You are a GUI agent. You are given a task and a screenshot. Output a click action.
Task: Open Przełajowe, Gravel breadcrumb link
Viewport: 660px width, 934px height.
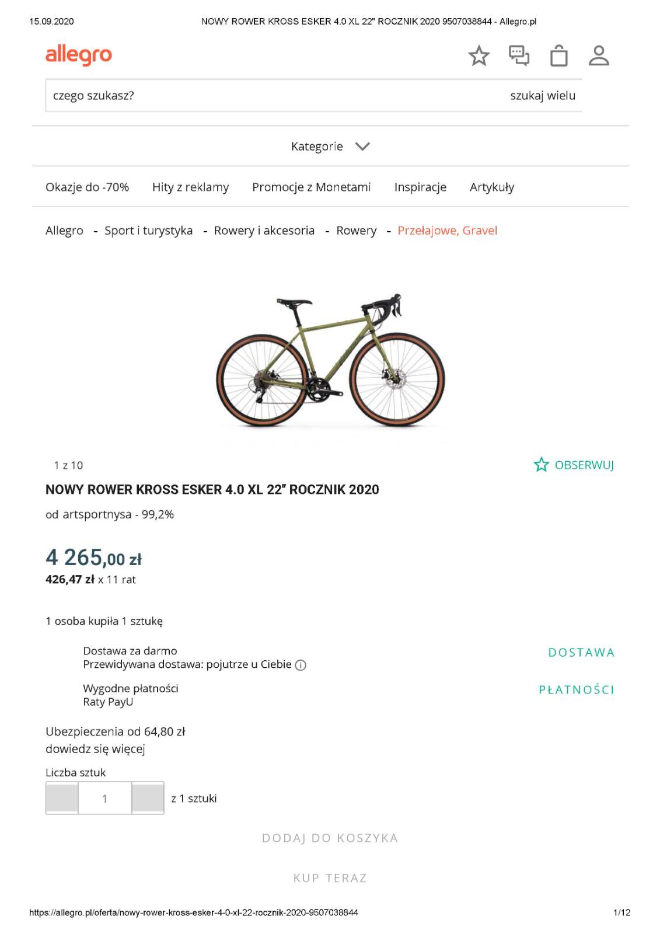(x=447, y=231)
